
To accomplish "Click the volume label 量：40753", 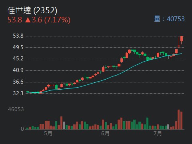I will pos(169,19).
